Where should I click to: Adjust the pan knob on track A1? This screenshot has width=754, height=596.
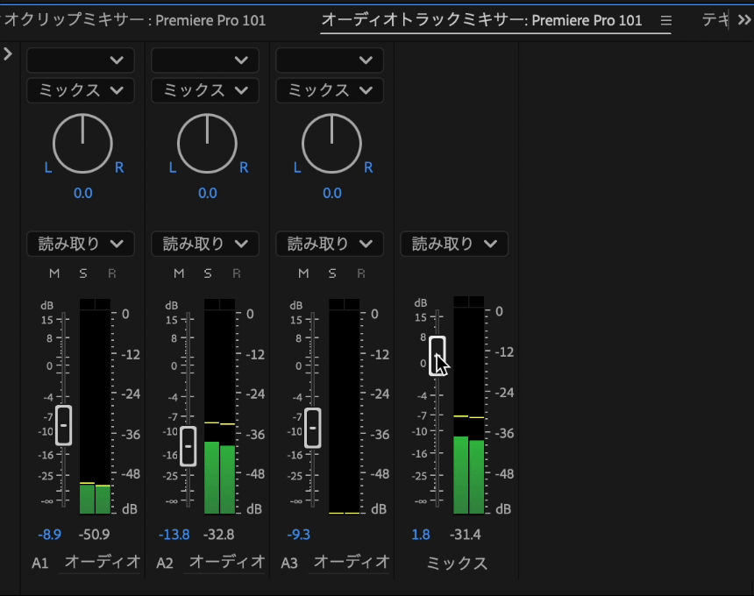point(82,143)
